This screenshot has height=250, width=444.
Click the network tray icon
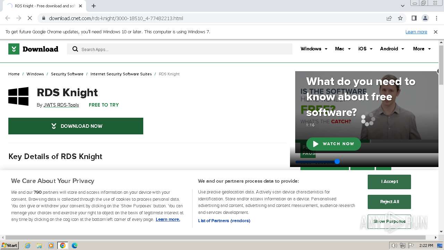click(403, 245)
